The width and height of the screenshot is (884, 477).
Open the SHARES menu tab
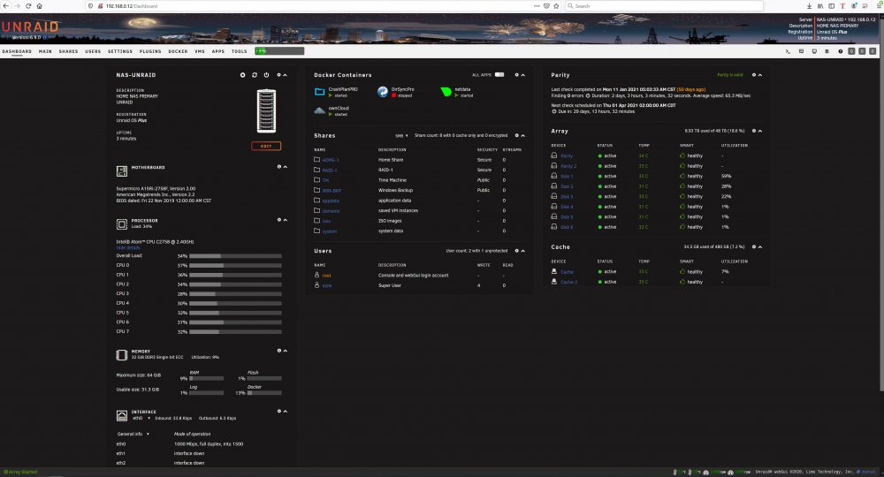68,51
